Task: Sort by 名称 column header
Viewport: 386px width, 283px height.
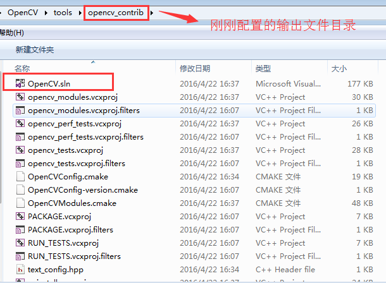Action: tap(22, 68)
